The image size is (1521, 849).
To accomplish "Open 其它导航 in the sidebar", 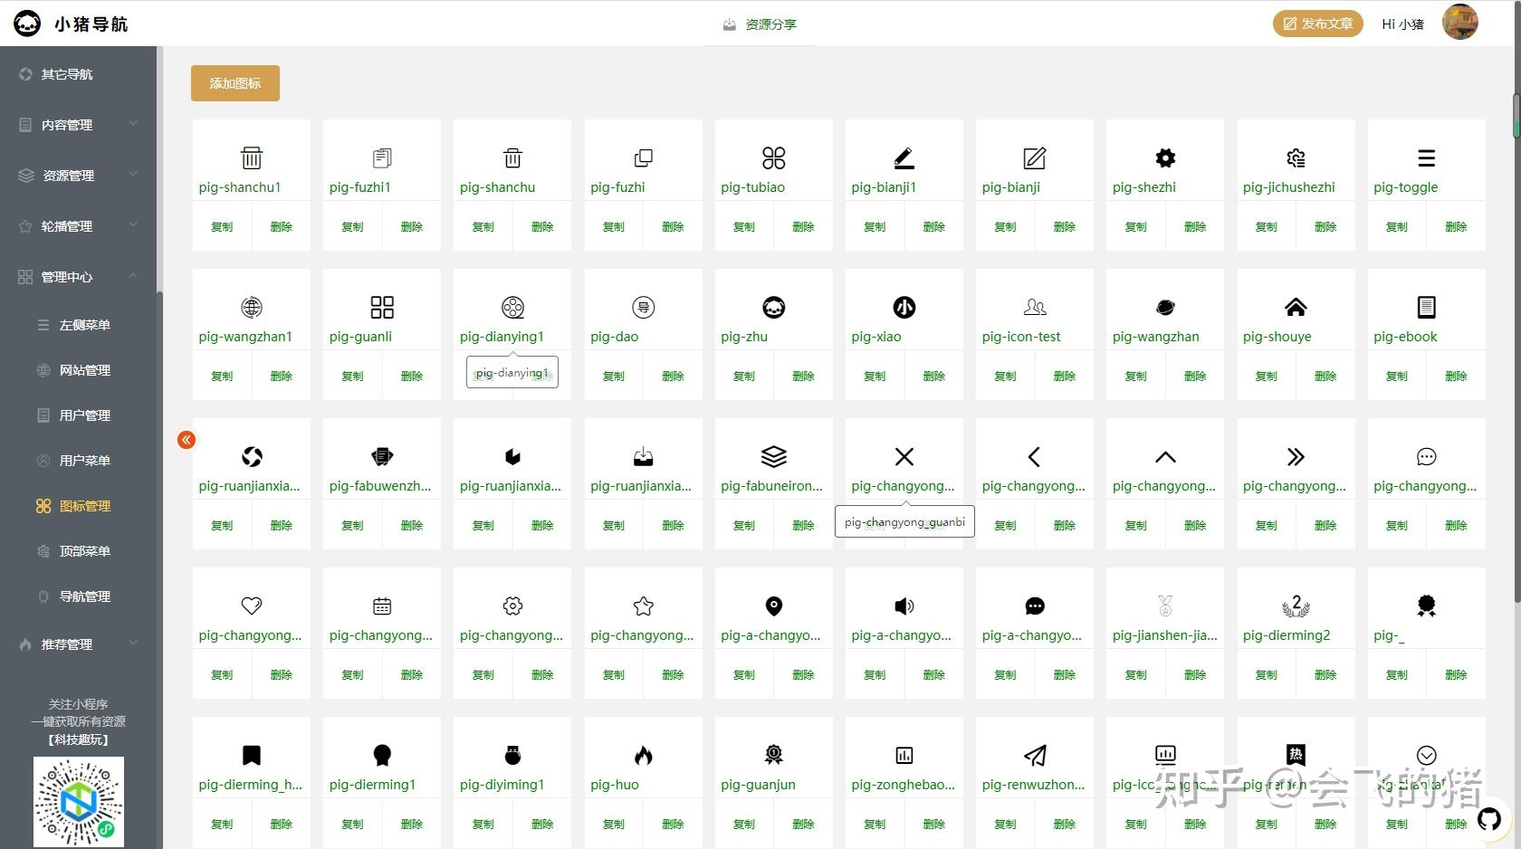I will [x=78, y=74].
